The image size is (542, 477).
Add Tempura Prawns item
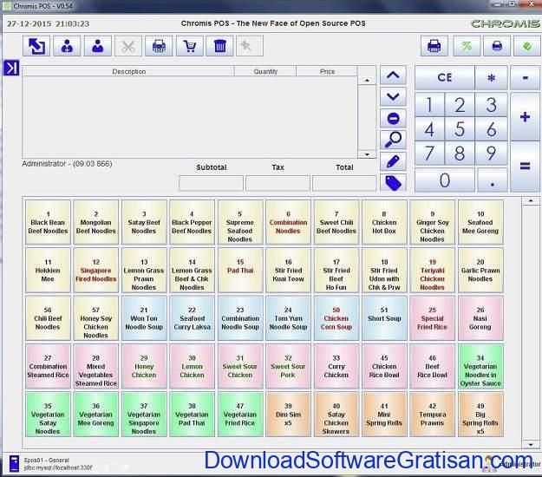pyautogui.click(x=433, y=415)
